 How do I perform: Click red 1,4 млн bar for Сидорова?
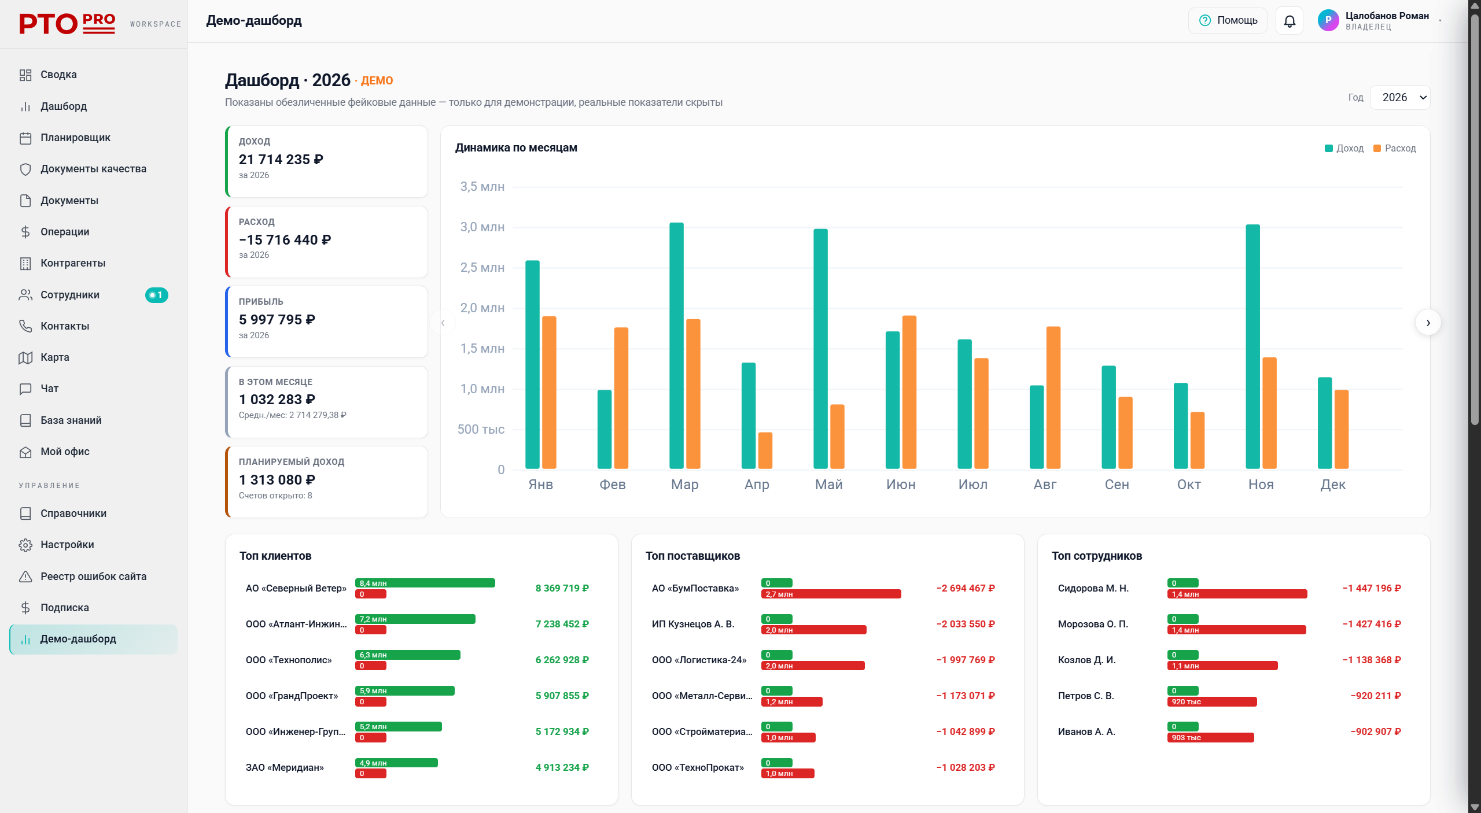tap(1237, 594)
